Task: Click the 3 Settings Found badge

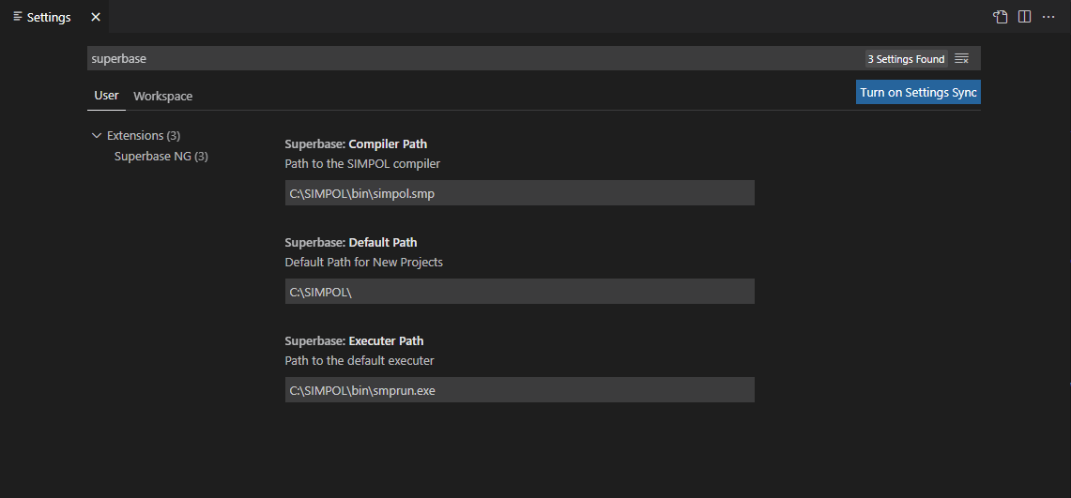Action: click(906, 59)
